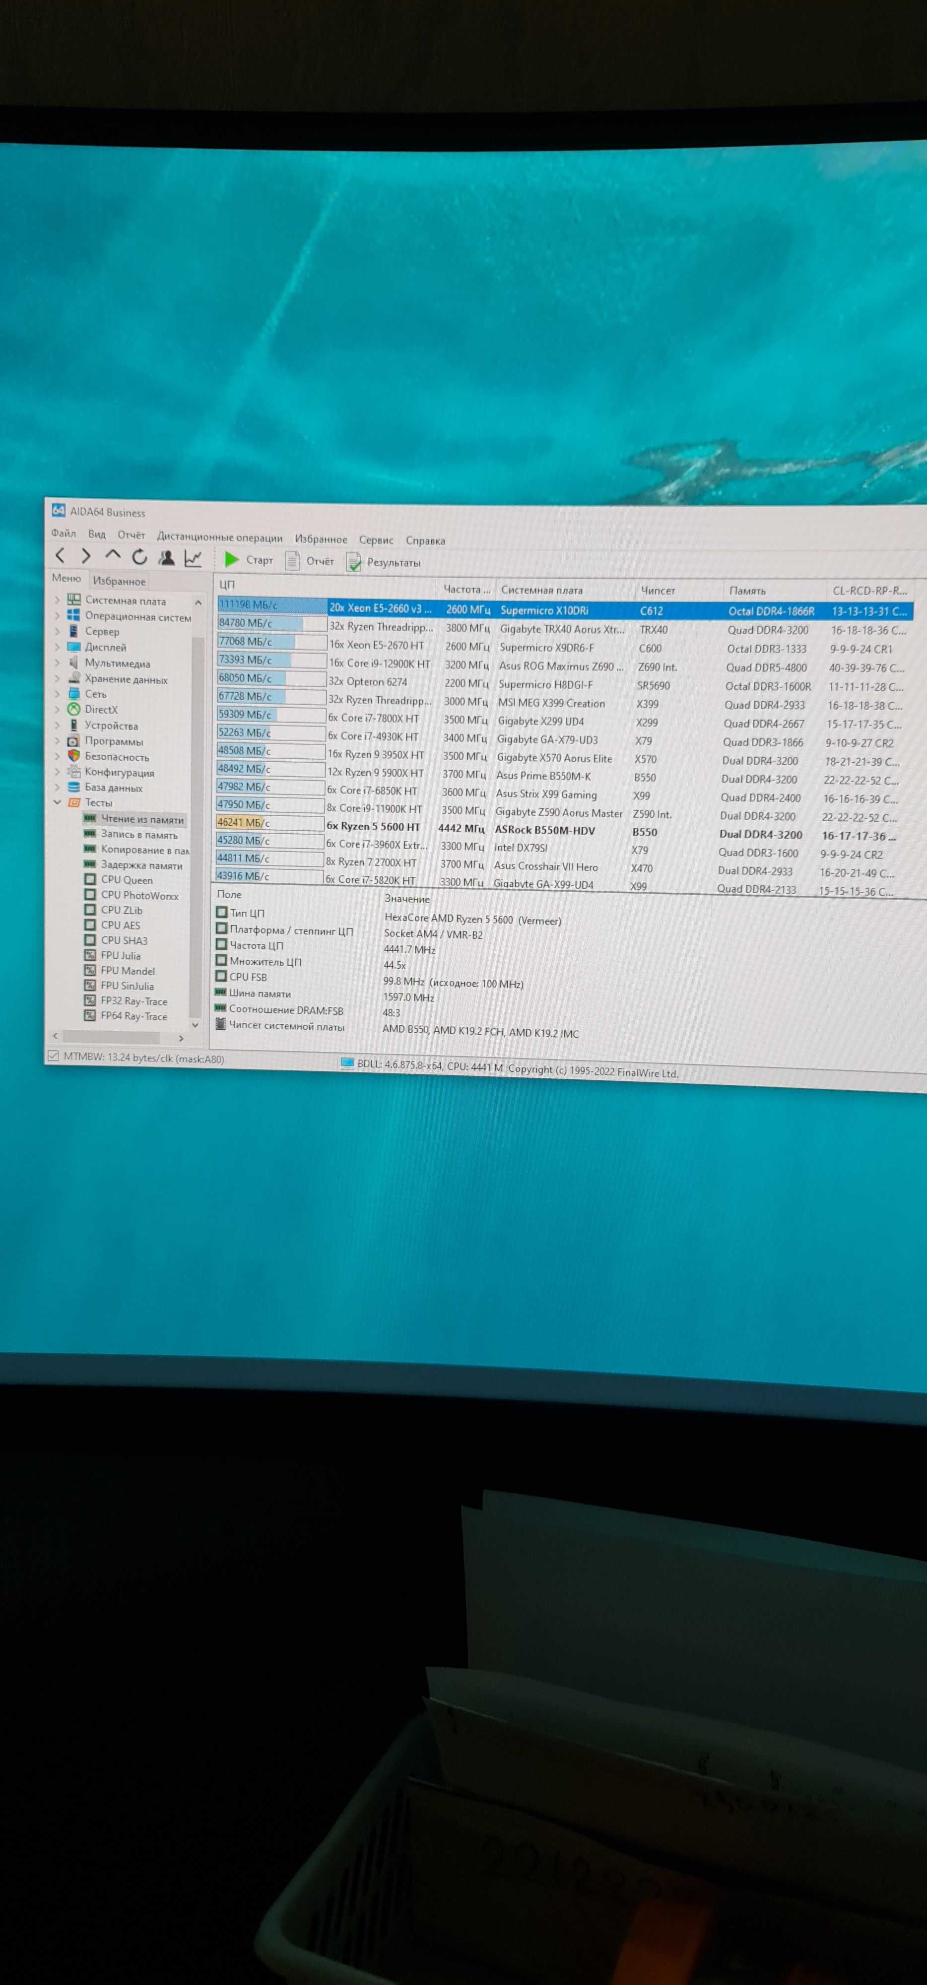Open the Вид menu
Viewport: 927px width, 1985px height.
(96, 534)
